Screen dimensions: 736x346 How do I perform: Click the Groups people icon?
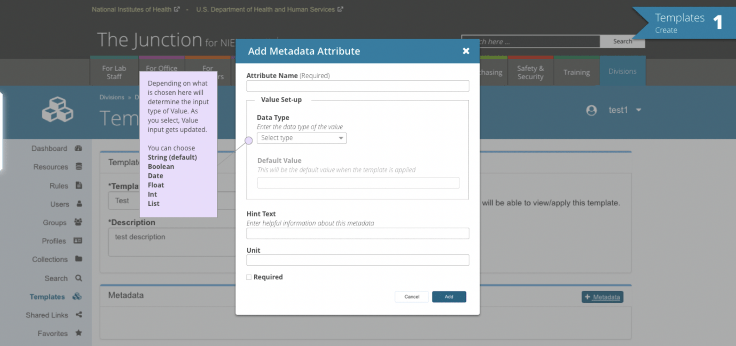click(x=78, y=222)
